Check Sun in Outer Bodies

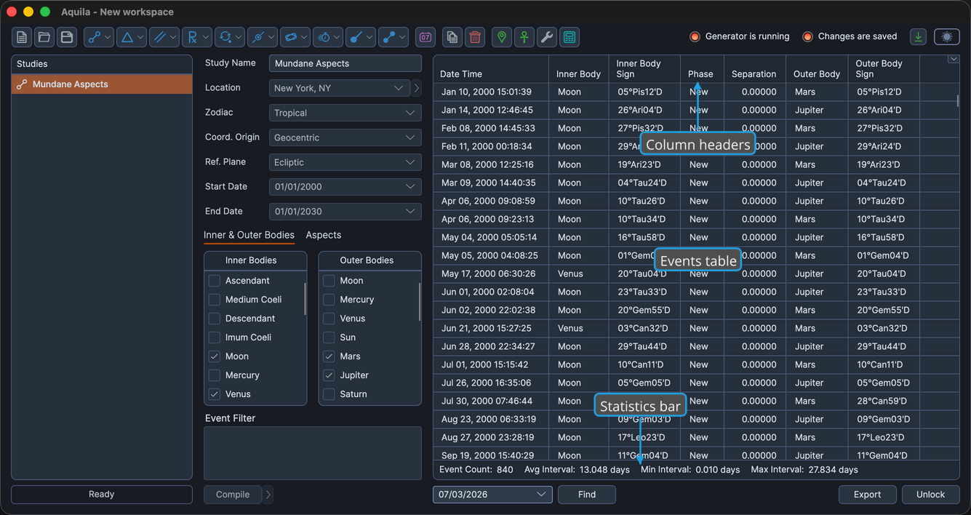(329, 338)
